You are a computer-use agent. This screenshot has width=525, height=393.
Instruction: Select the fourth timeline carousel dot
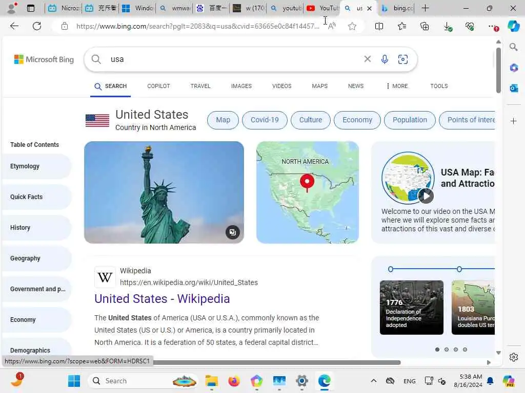(465, 350)
